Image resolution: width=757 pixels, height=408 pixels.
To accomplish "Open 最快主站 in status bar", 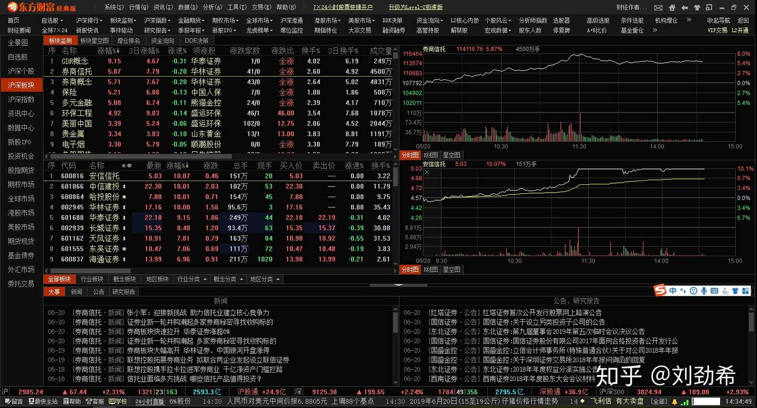I will [x=43, y=402].
